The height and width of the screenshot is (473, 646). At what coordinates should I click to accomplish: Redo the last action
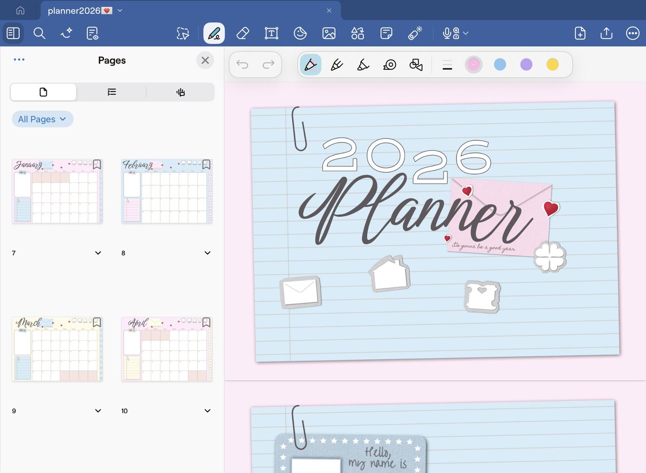[x=268, y=65]
